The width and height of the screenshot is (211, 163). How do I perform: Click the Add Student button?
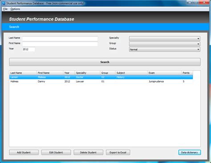(x=24, y=152)
